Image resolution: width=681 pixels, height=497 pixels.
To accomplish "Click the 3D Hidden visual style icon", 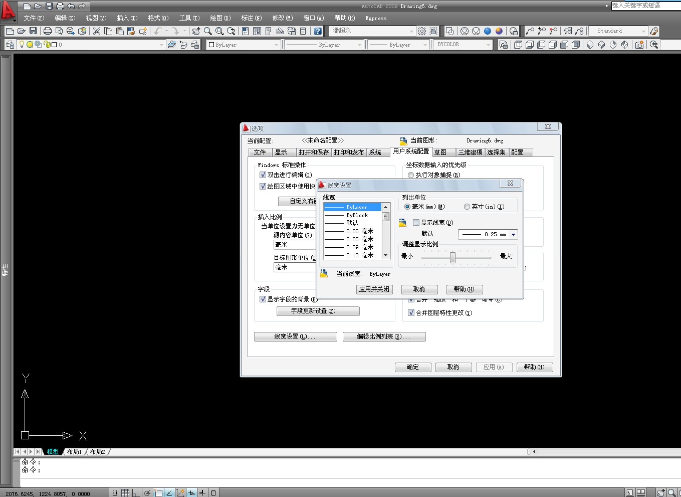I will coord(476,31).
